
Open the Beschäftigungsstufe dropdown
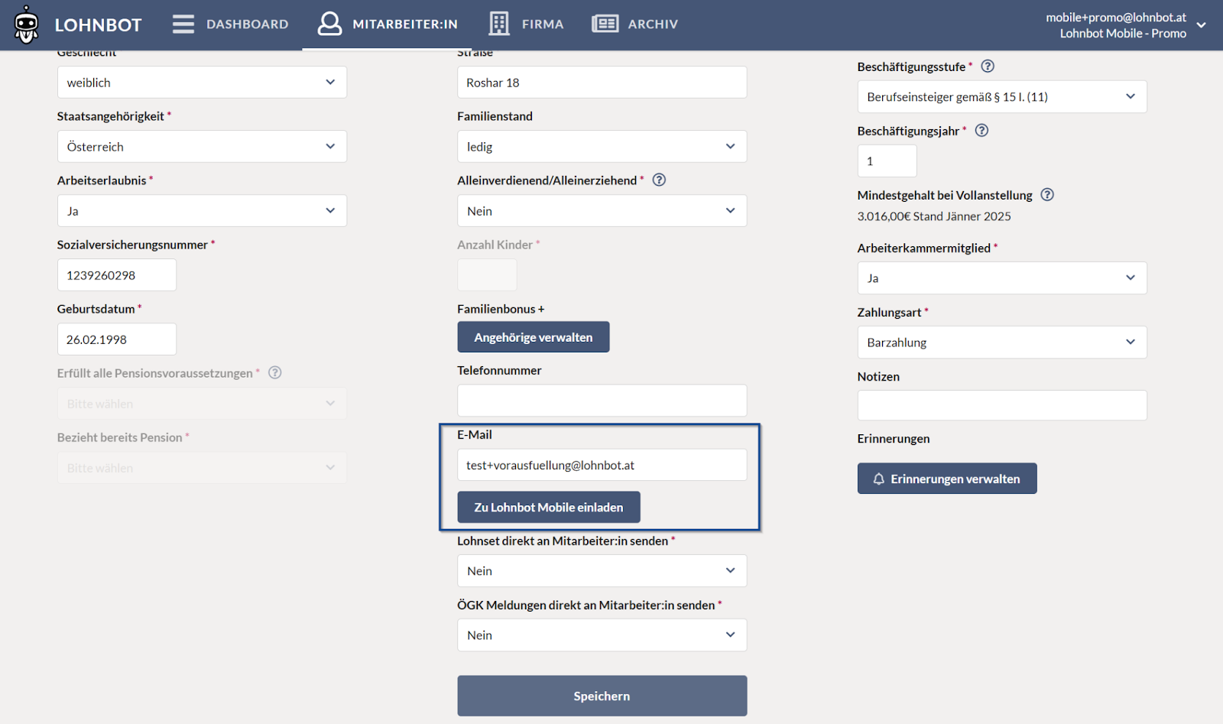point(1002,96)
